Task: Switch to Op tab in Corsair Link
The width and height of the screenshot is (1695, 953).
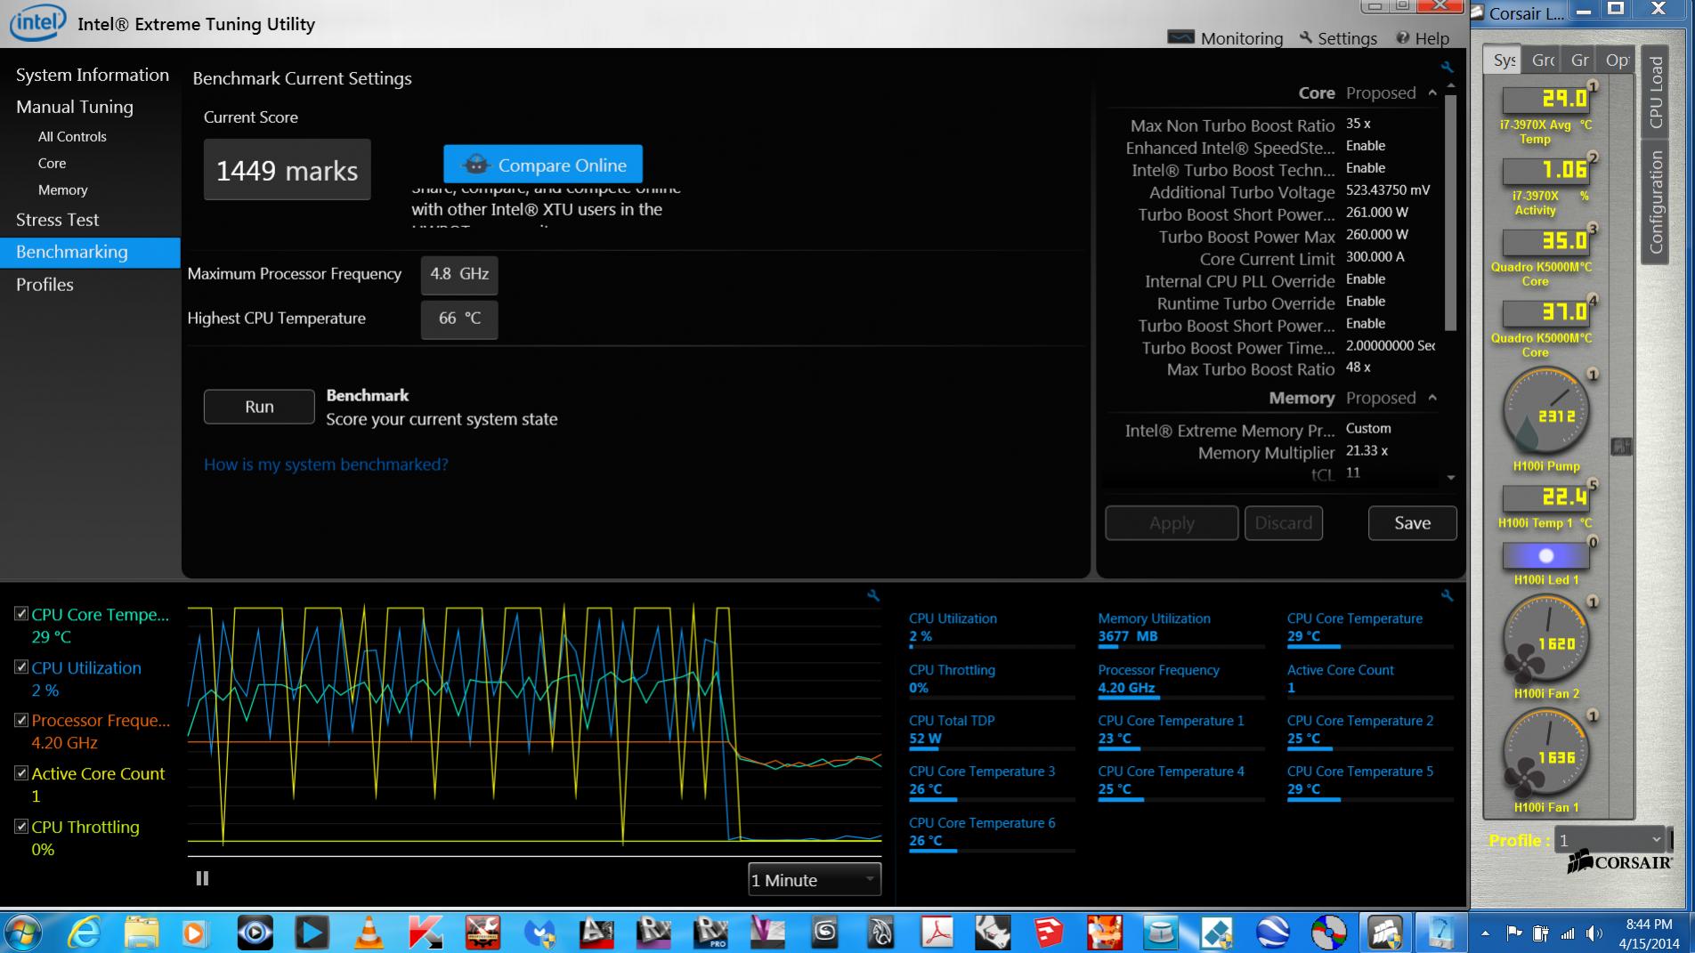Action: [x=1617, y=60]
